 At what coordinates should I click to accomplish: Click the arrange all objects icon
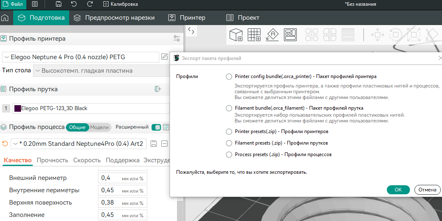pyautogui.click(x=290, y=35)
